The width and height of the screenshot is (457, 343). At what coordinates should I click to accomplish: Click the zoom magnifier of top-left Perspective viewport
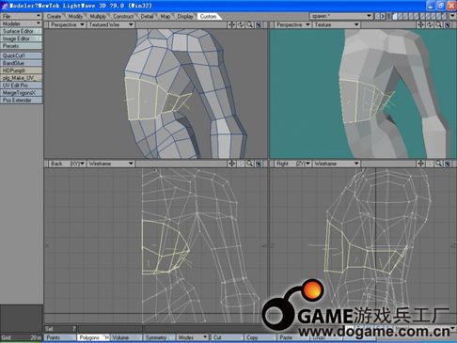250,24
